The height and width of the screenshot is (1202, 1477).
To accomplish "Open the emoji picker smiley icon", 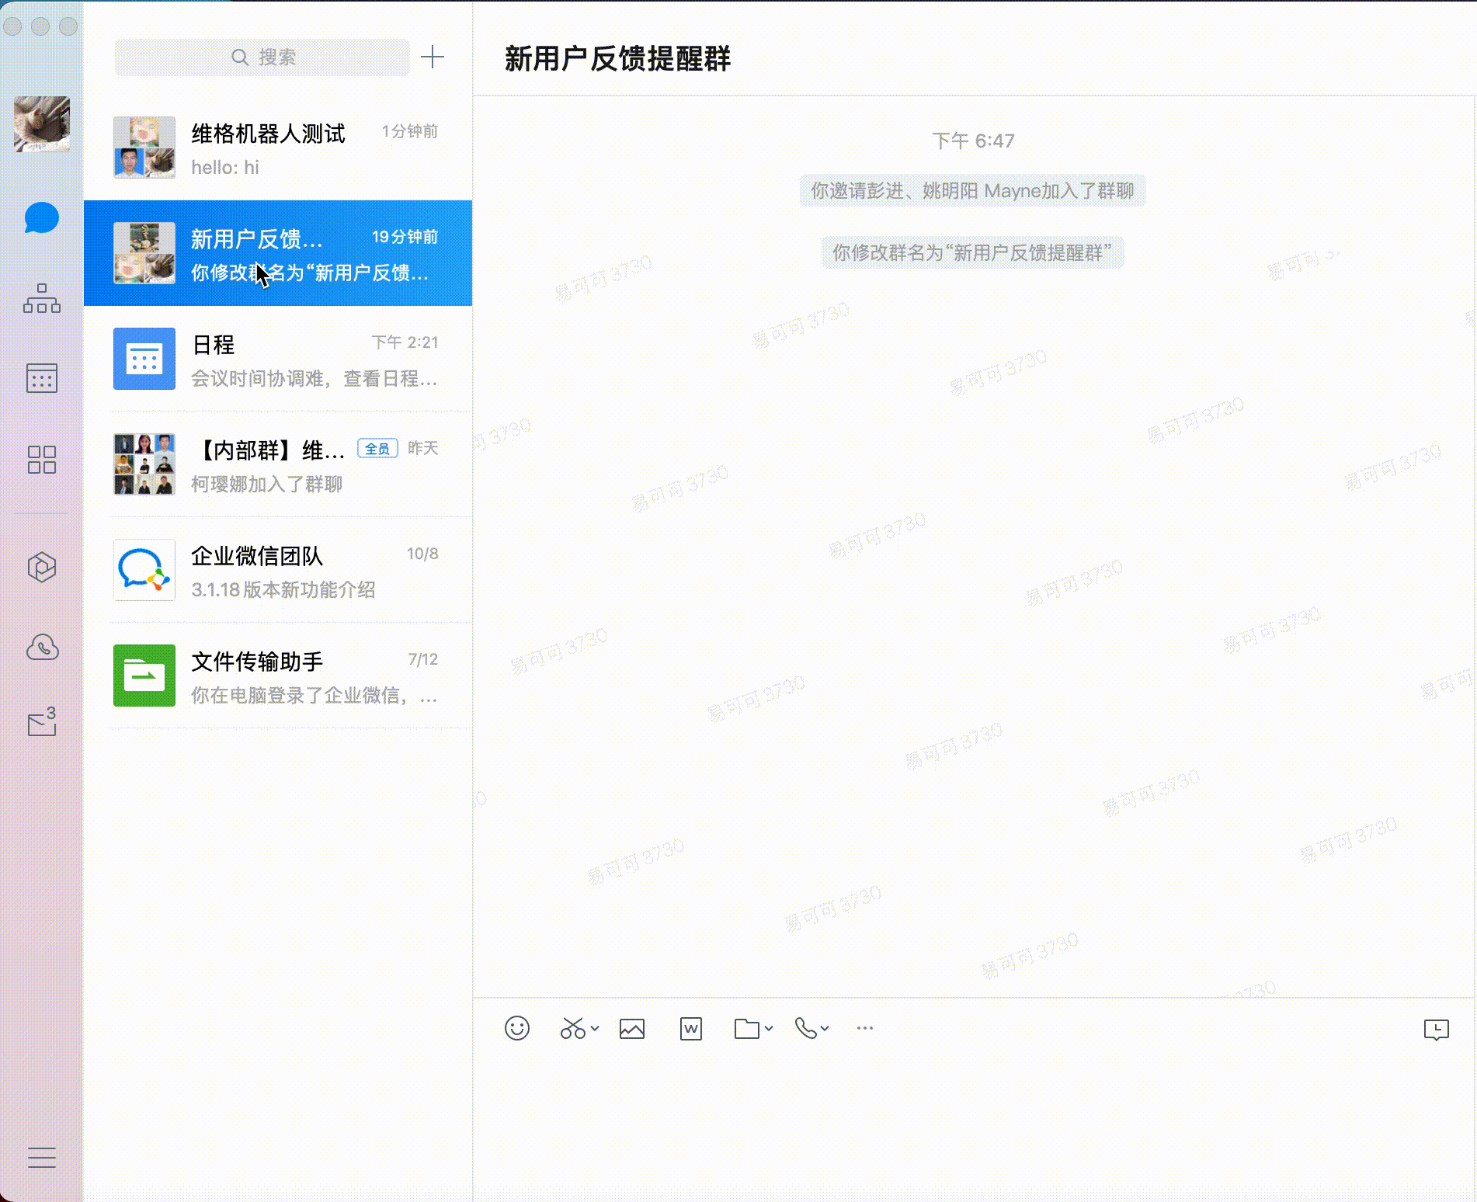I will pos(517,1028).
